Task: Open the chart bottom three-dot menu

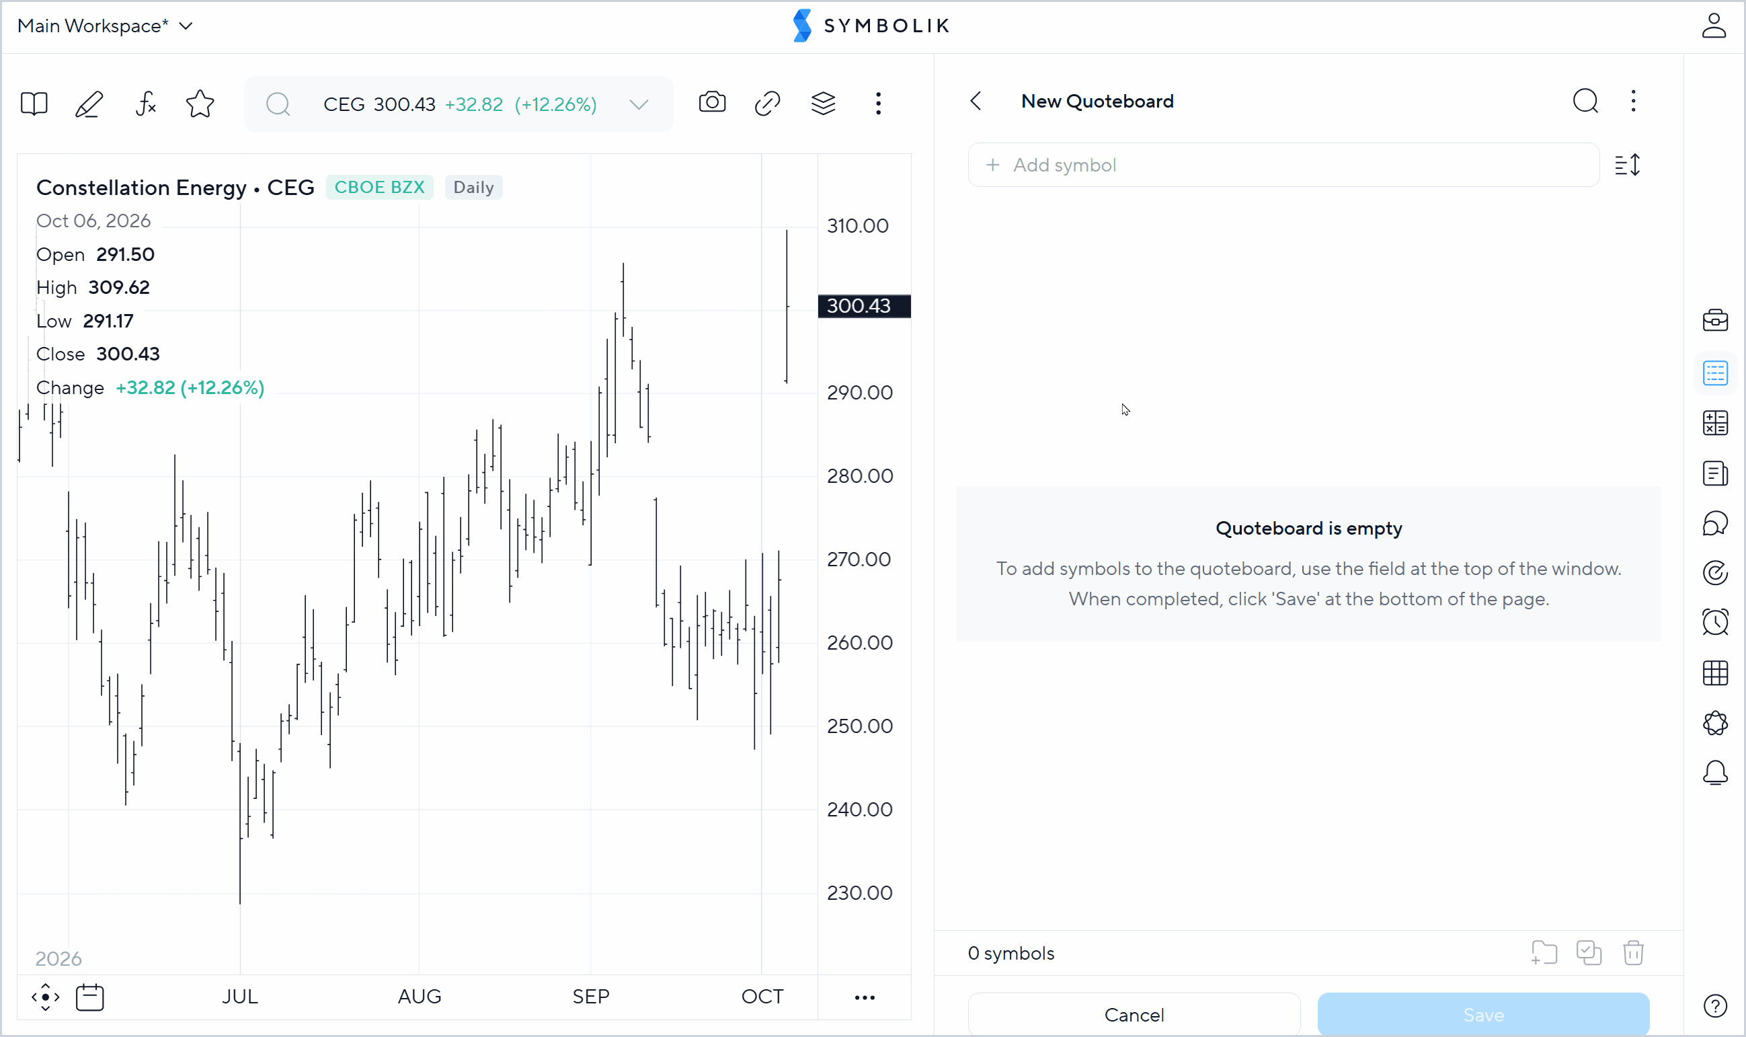Action: tap(865, 998)
